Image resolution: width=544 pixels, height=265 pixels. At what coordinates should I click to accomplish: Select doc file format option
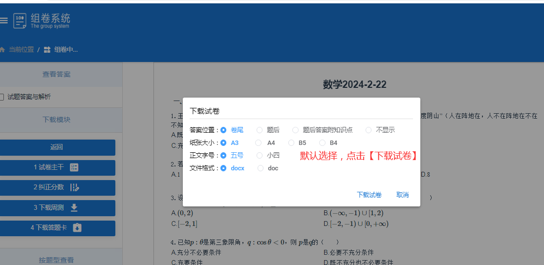point(261,168)
